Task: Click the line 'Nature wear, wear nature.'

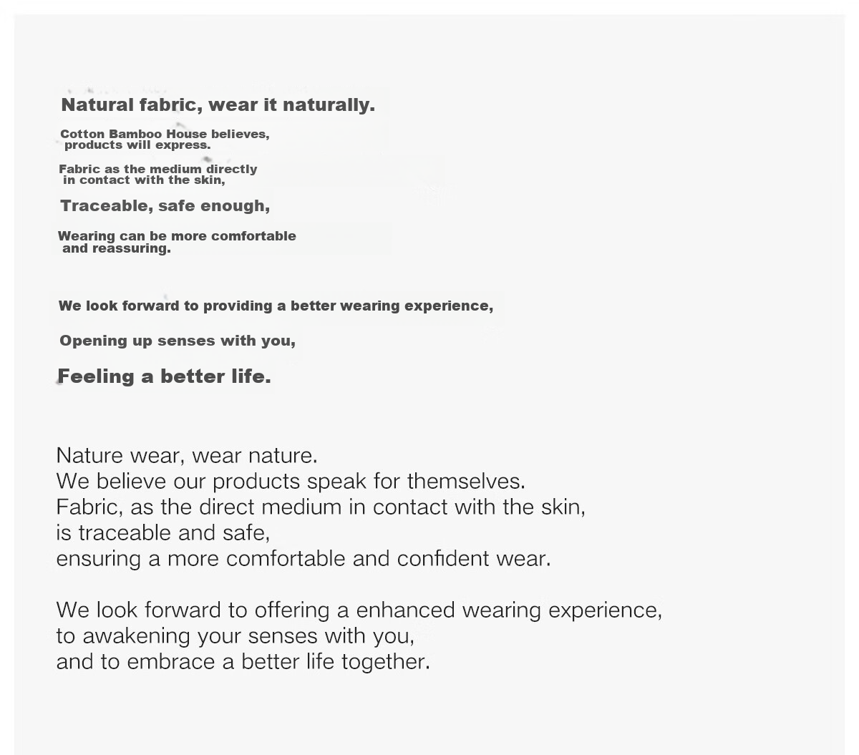Action: [187, 455]
